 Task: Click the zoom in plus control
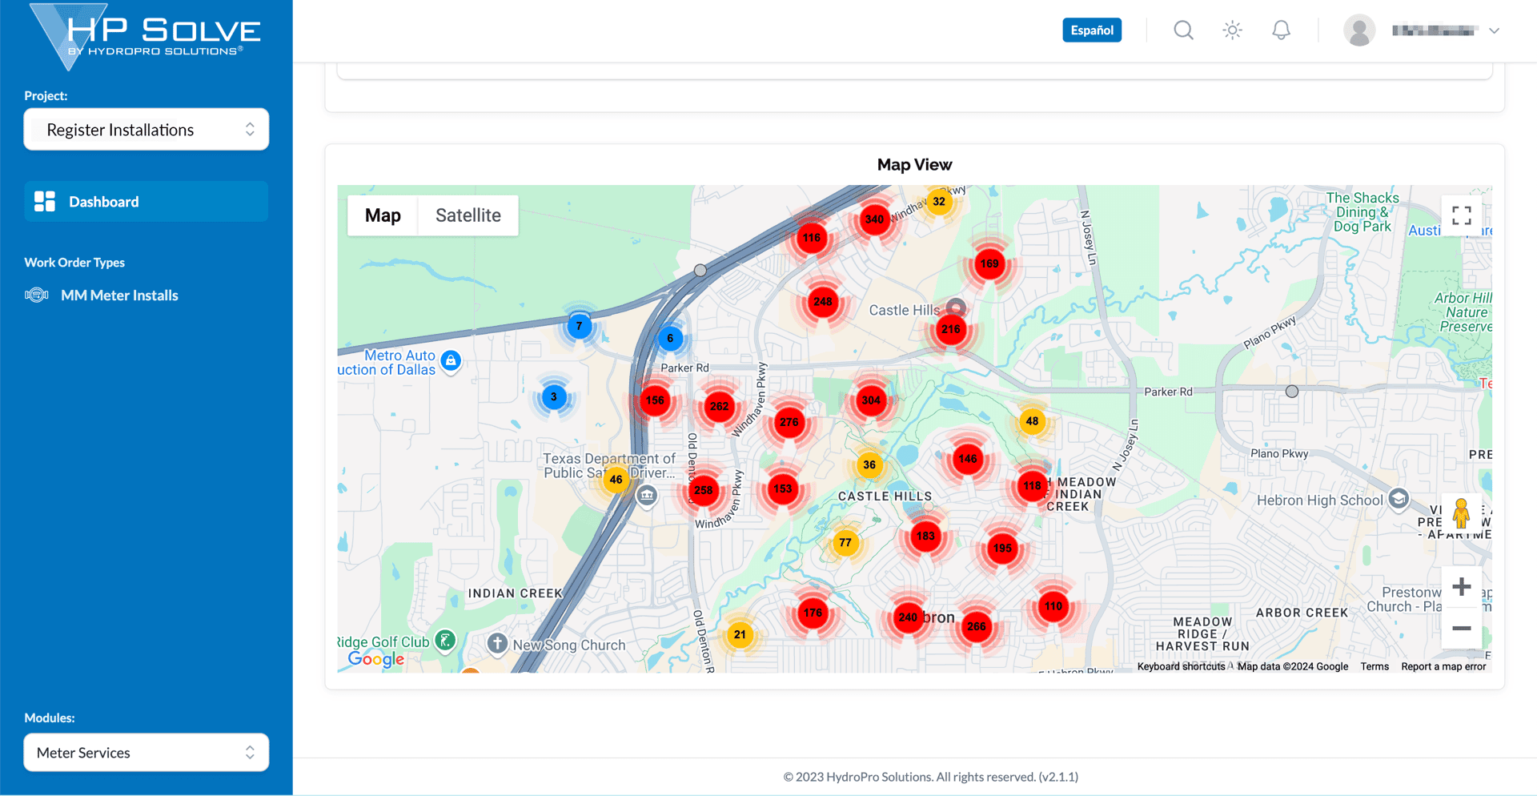tap(1461, 586)
